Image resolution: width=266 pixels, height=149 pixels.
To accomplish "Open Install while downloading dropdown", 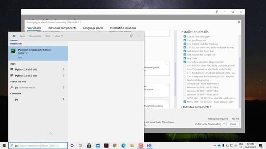I will pyautogui.click(x=209, y=124).
